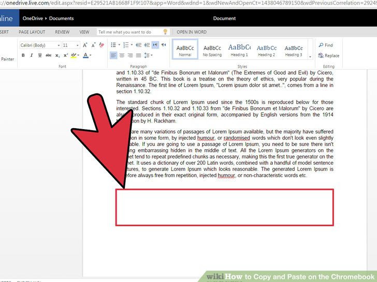Image resolution: width=377 pixels, height=282 pixels.
Task: Expand the Styles gallery
Action: click(310, 57)
